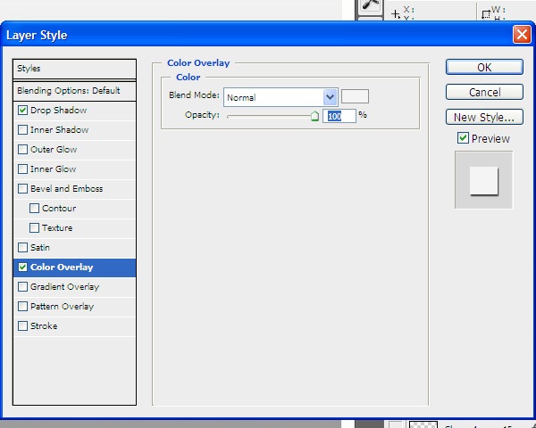Screen dimensions: 536x428
Task: Open the overlay color swatch picker
Action: (355, 96)
